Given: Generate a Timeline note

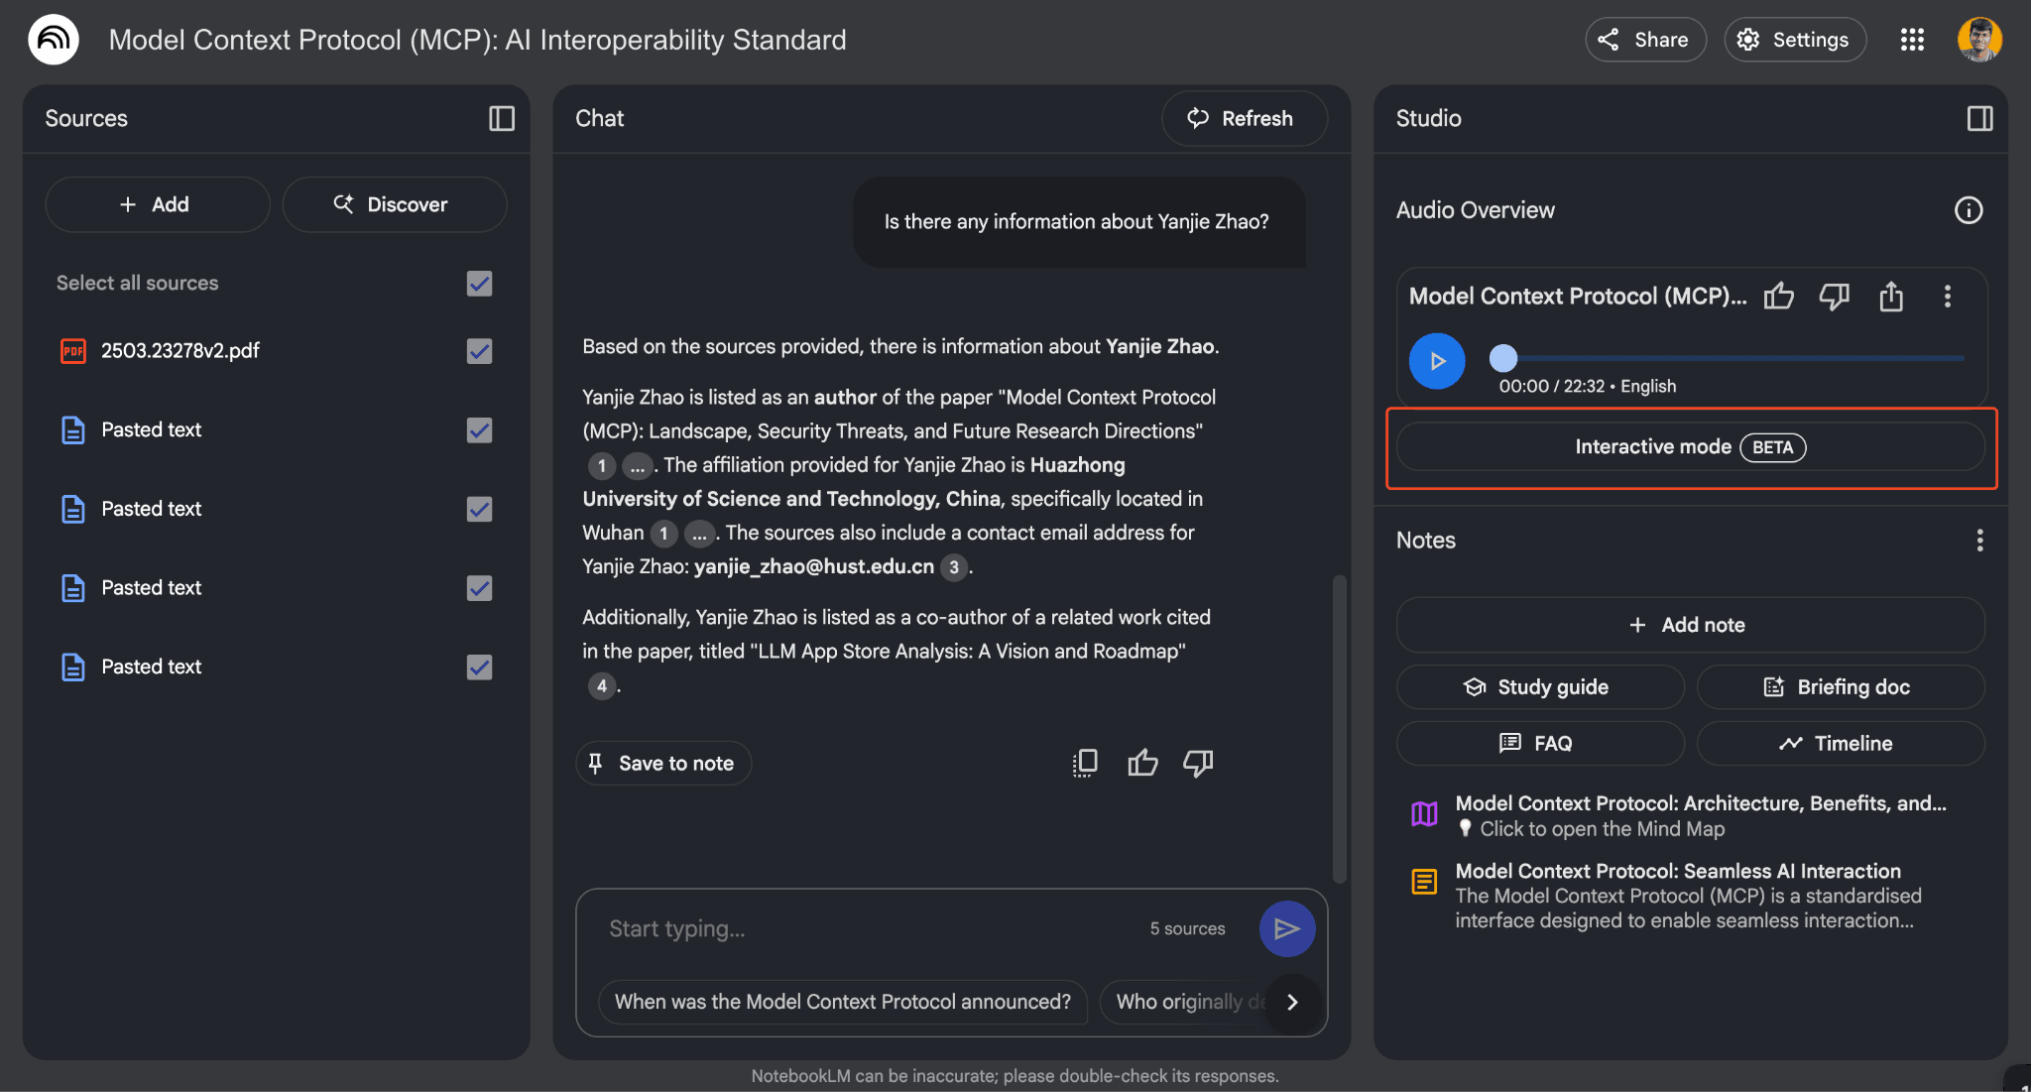Looking at the screenshot, I should [1840, 744].
